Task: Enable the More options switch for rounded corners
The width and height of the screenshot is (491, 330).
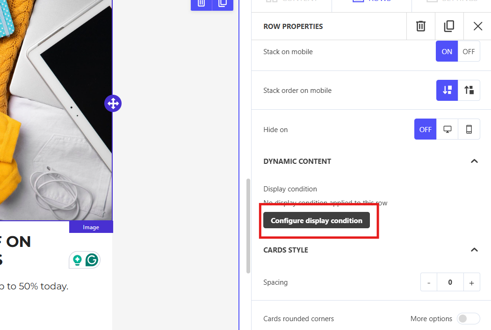Action: 468,319
